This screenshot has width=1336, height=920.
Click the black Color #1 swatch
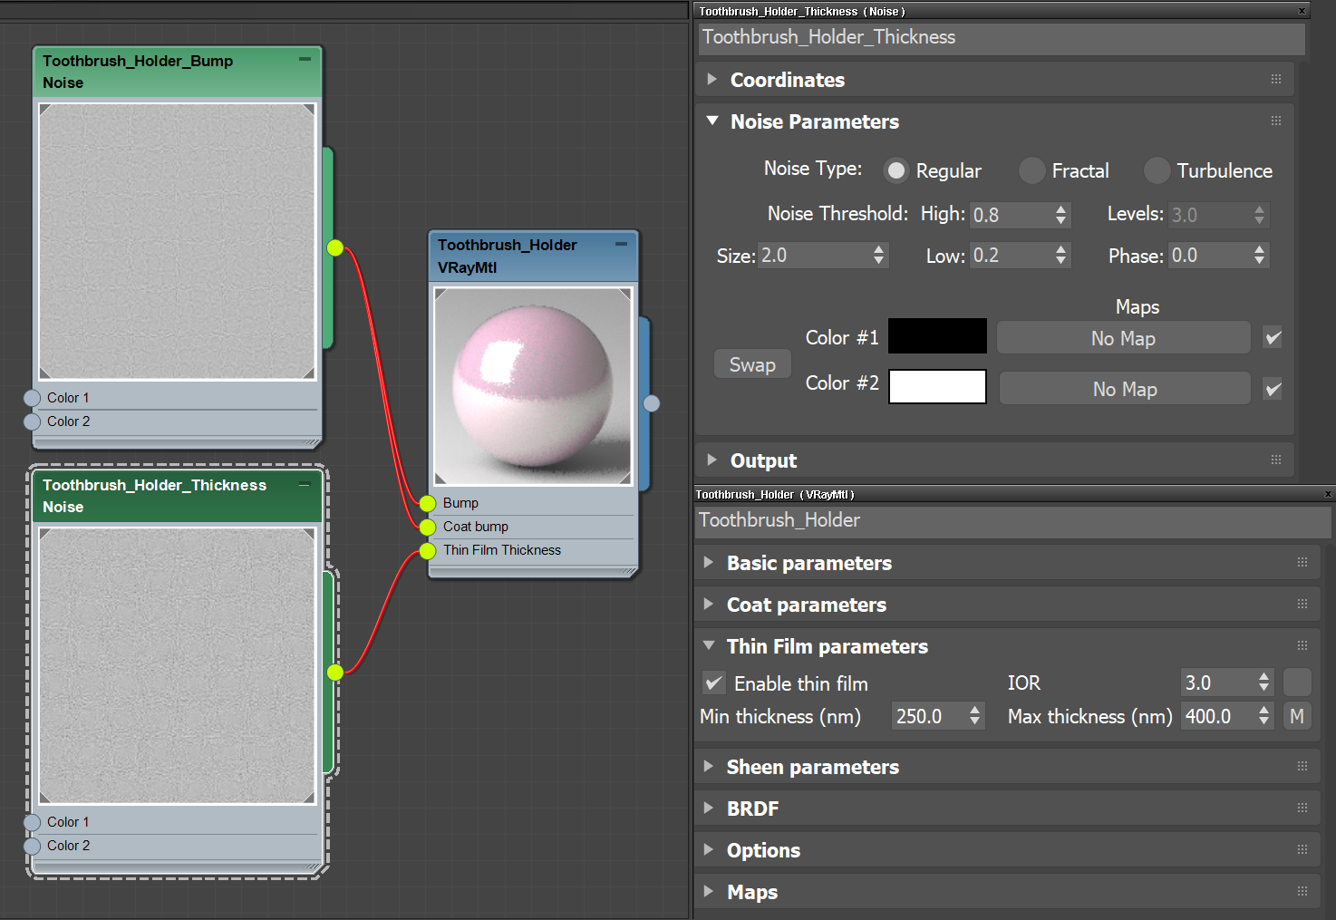coord(937,335)
